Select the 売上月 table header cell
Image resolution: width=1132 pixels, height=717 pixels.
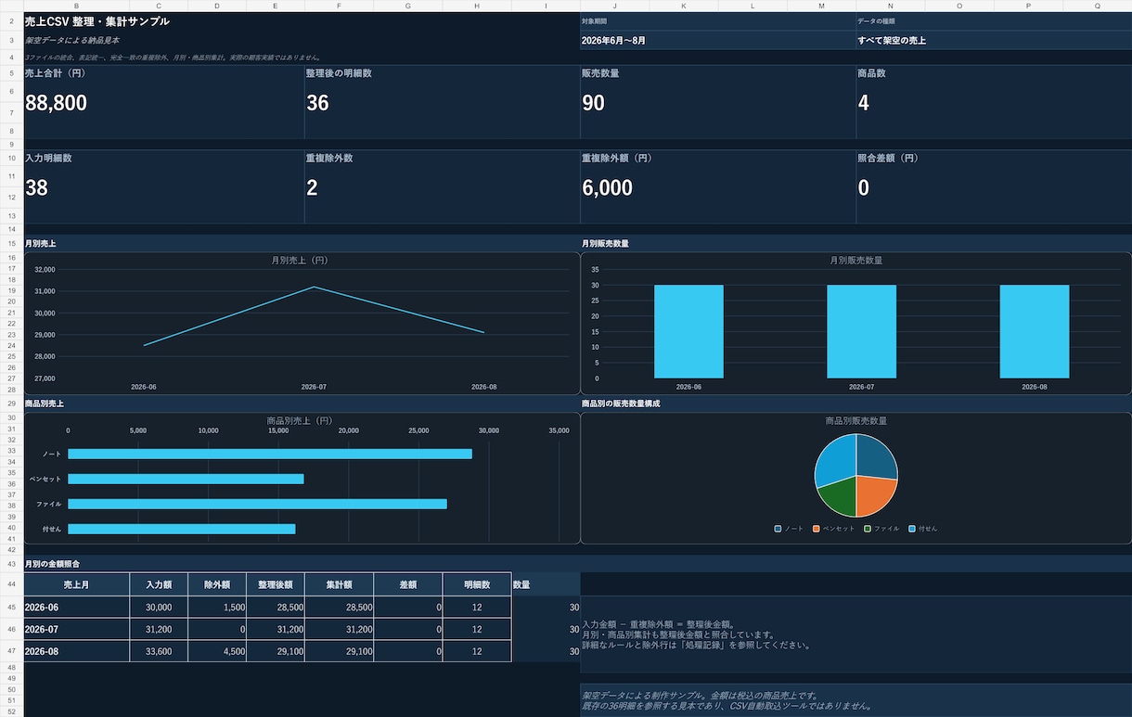click(x=77, y=584)
